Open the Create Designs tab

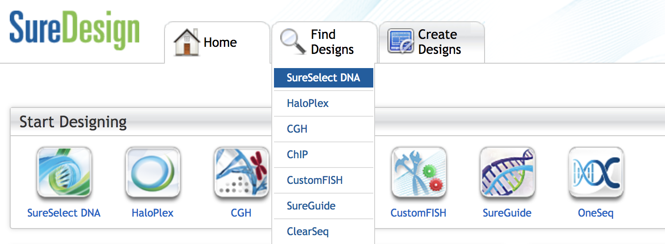(432, 42)
